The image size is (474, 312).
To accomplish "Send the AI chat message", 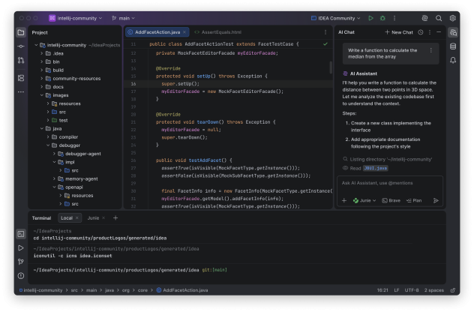I will tap(435, 200).
